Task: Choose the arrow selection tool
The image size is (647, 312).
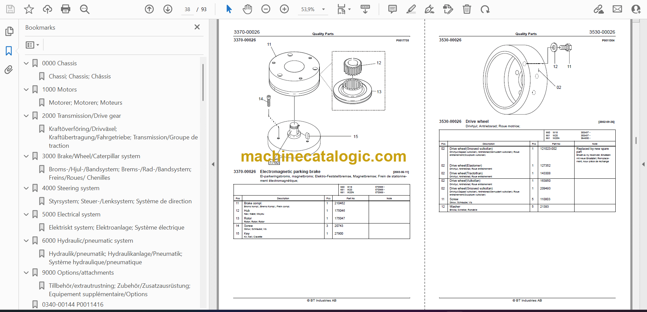Action: click(x=229, y=9)
